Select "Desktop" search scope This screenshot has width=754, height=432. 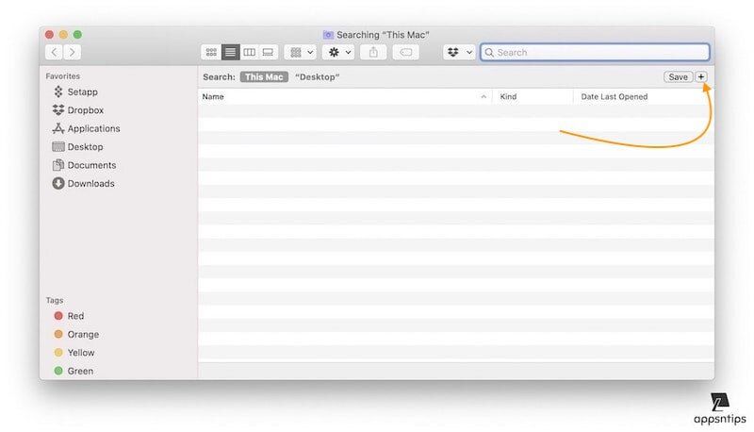coord(317,76)
